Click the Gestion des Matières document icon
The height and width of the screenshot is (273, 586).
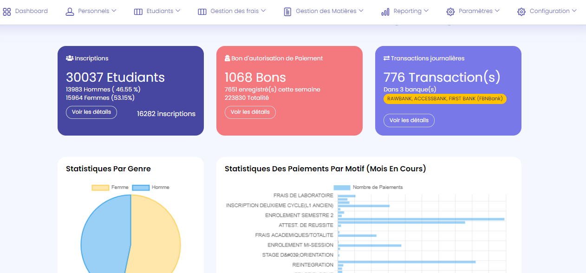click(287, 12)
